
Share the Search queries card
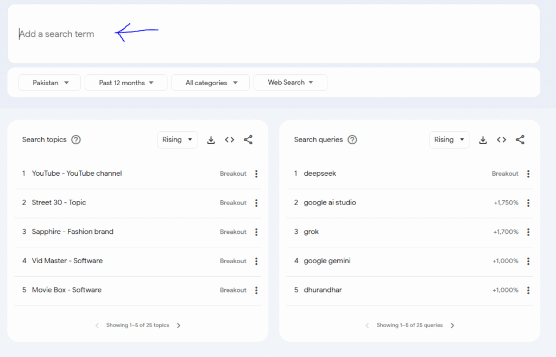click(x=520, y=140)
